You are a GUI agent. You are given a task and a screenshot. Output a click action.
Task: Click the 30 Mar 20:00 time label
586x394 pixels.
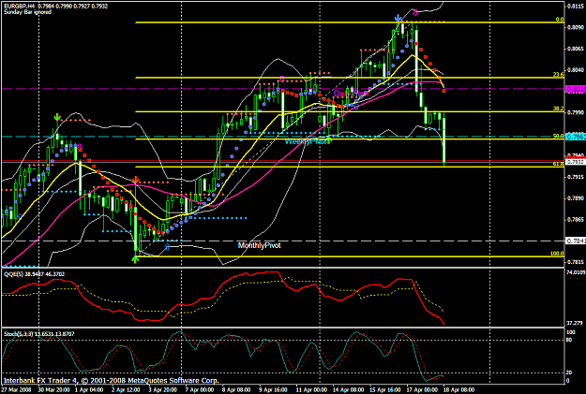pyautogui.click(x=53, y=390)
